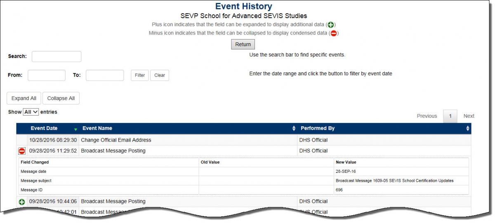Click the Filter button
Viewport: 495px width, 223px height.
[x=140, y=75]
